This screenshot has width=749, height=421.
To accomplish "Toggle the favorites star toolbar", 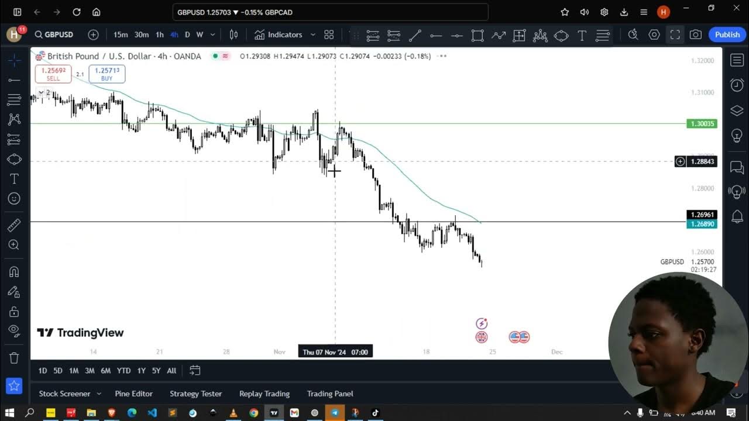I will 14,386.
